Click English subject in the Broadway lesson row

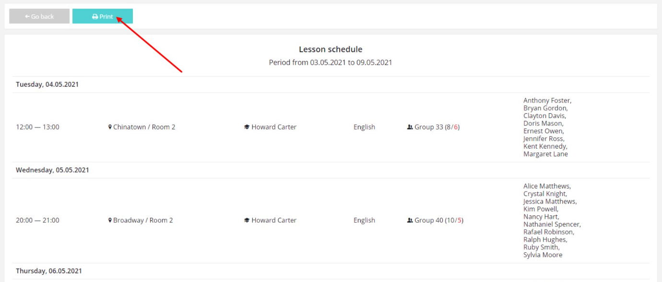pos(364,220)
